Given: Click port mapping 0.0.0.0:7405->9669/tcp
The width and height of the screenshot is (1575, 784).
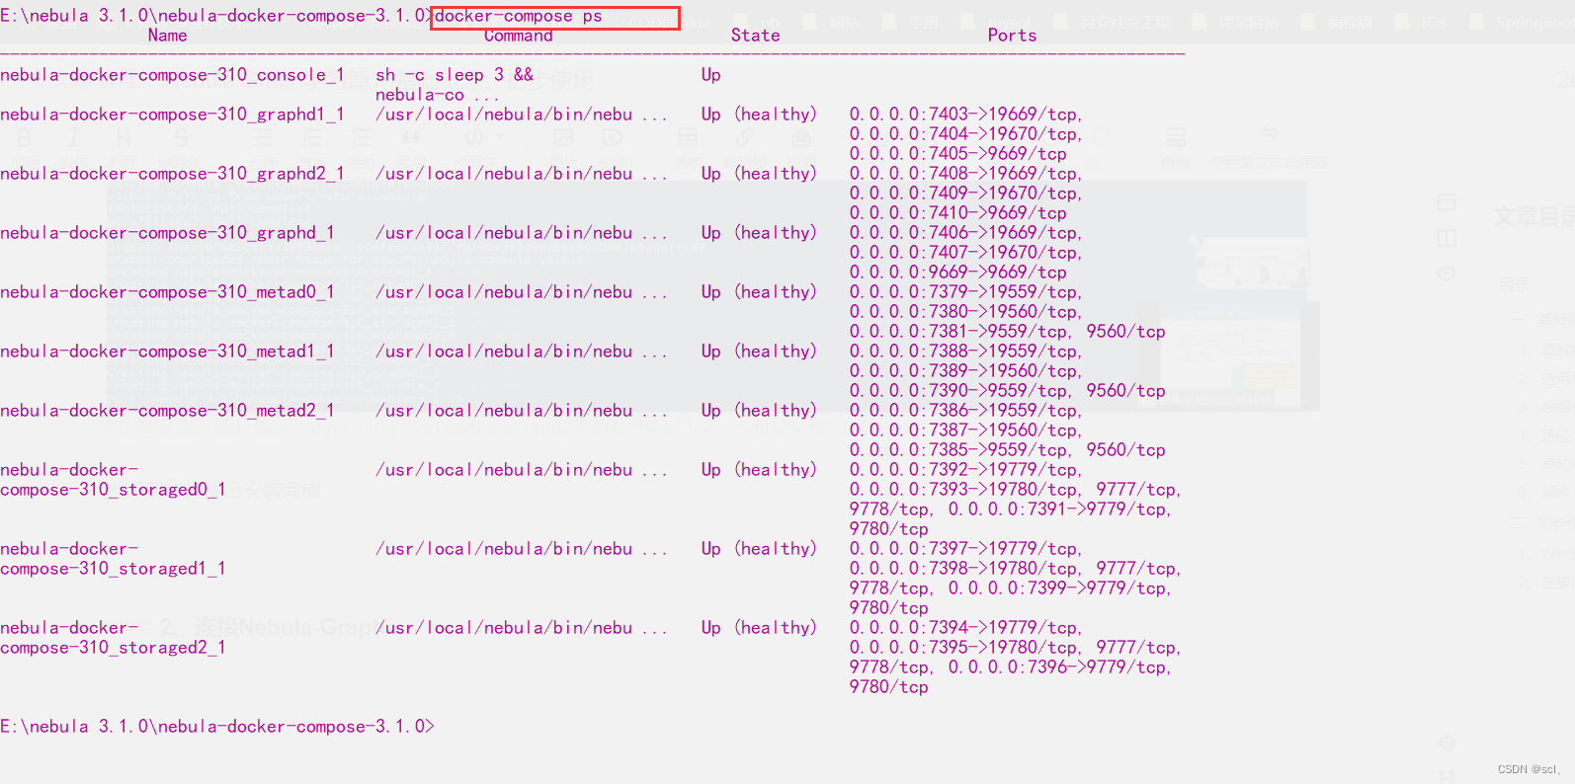Looking at the screenshot, I should click(x=957, y=154).
